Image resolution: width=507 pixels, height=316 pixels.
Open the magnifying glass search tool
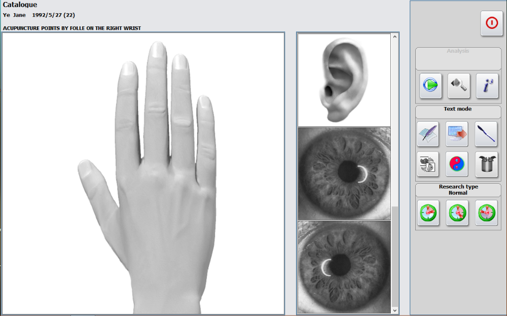point(459,86)
